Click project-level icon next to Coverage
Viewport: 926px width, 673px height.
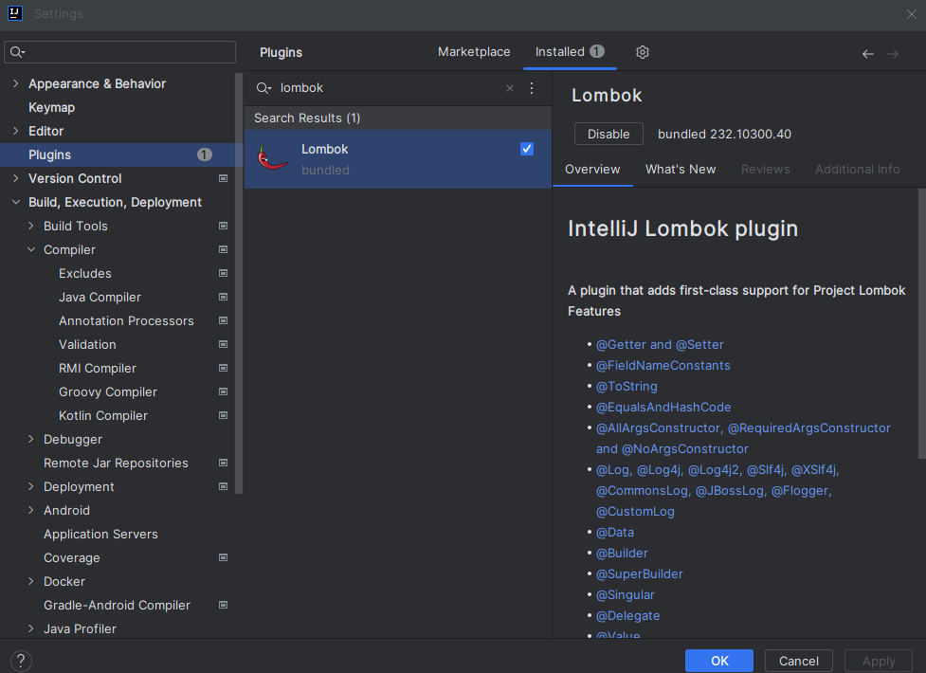point(224,557)
